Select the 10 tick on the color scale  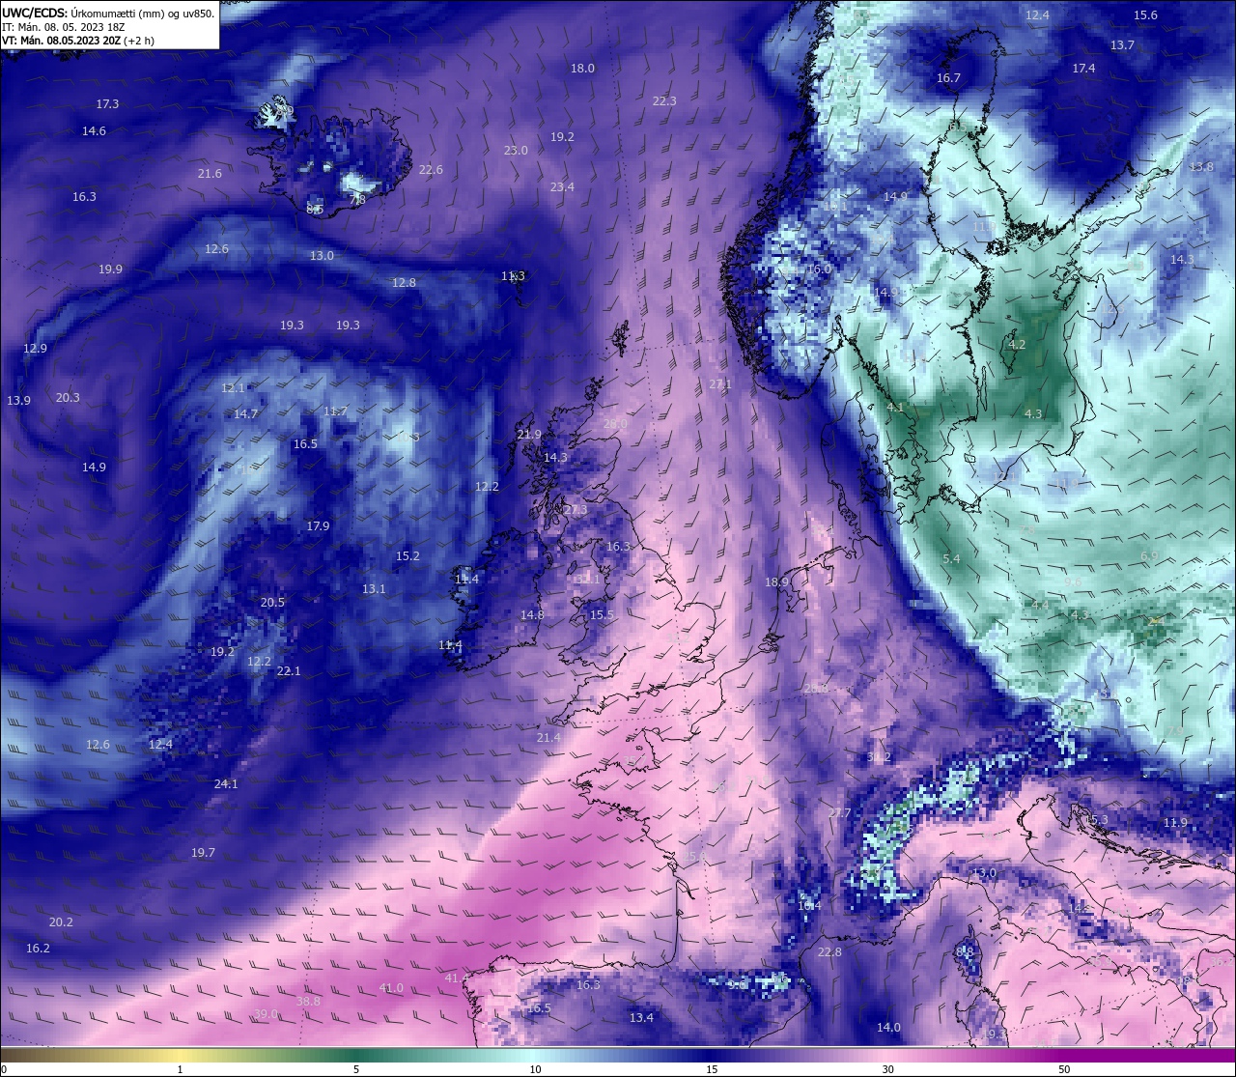click(x=535, y=1069)
